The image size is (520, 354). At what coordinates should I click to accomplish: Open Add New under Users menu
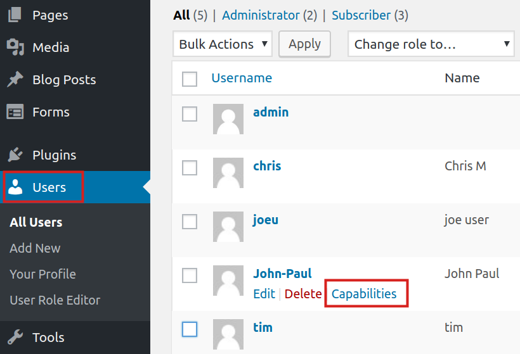pos(35,248)
